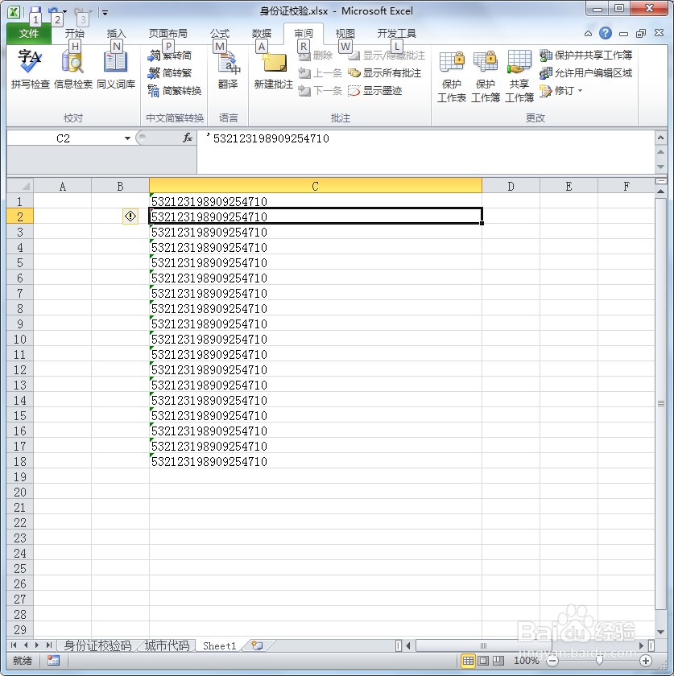Switch to the 页面布局 tab

(x=167, y=33)
